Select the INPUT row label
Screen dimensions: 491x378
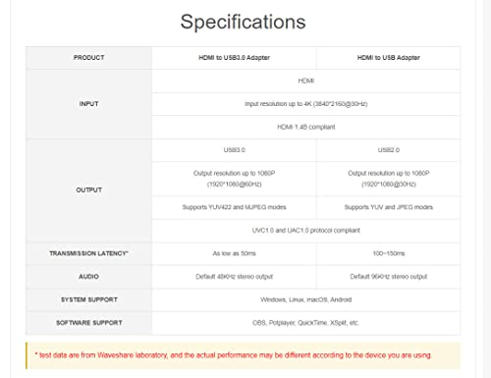(x=88, y=104)
